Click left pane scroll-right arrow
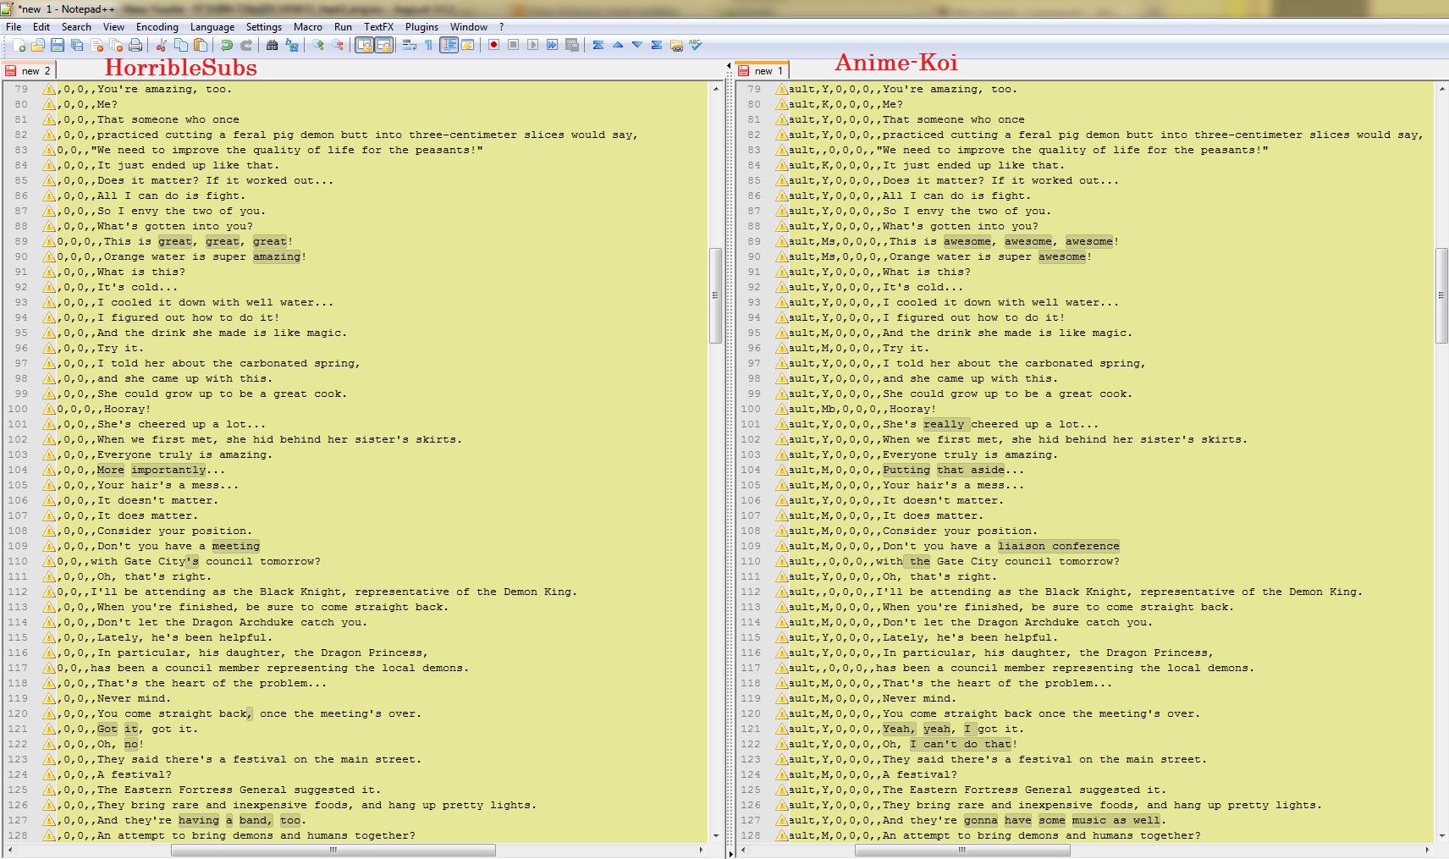Screen dimensions: 1449x859 tap(701, 850)
